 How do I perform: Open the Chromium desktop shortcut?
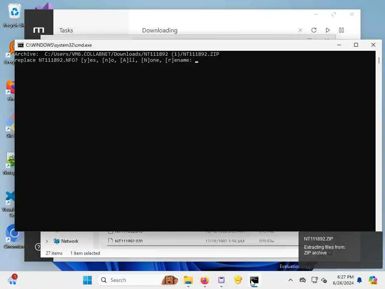[x=14, y=236]
